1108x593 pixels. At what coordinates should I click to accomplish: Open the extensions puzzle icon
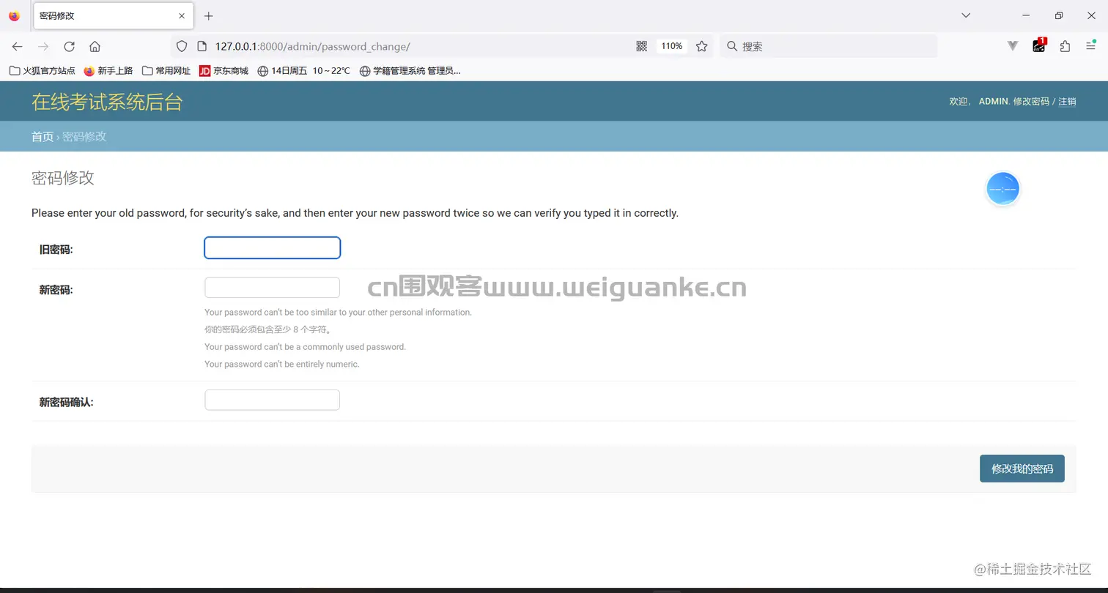1065,46
